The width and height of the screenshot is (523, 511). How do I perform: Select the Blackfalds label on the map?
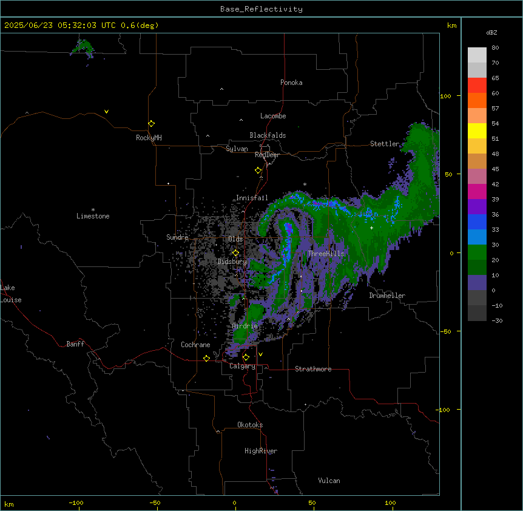coord(268,135)
